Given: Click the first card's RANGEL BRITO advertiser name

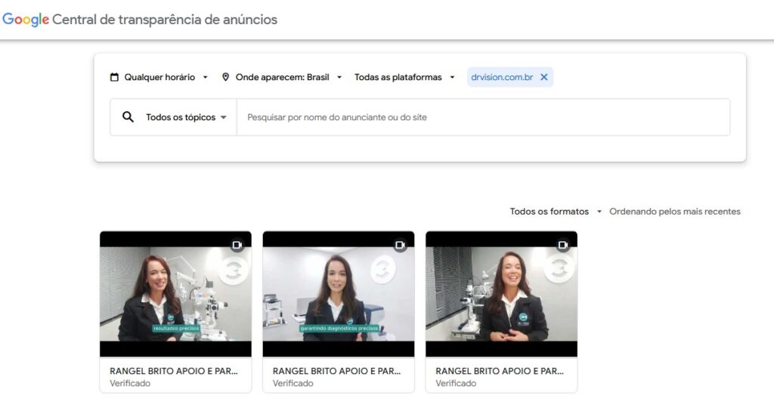Looking at the screenshot, I should click(x=174, y=371).
